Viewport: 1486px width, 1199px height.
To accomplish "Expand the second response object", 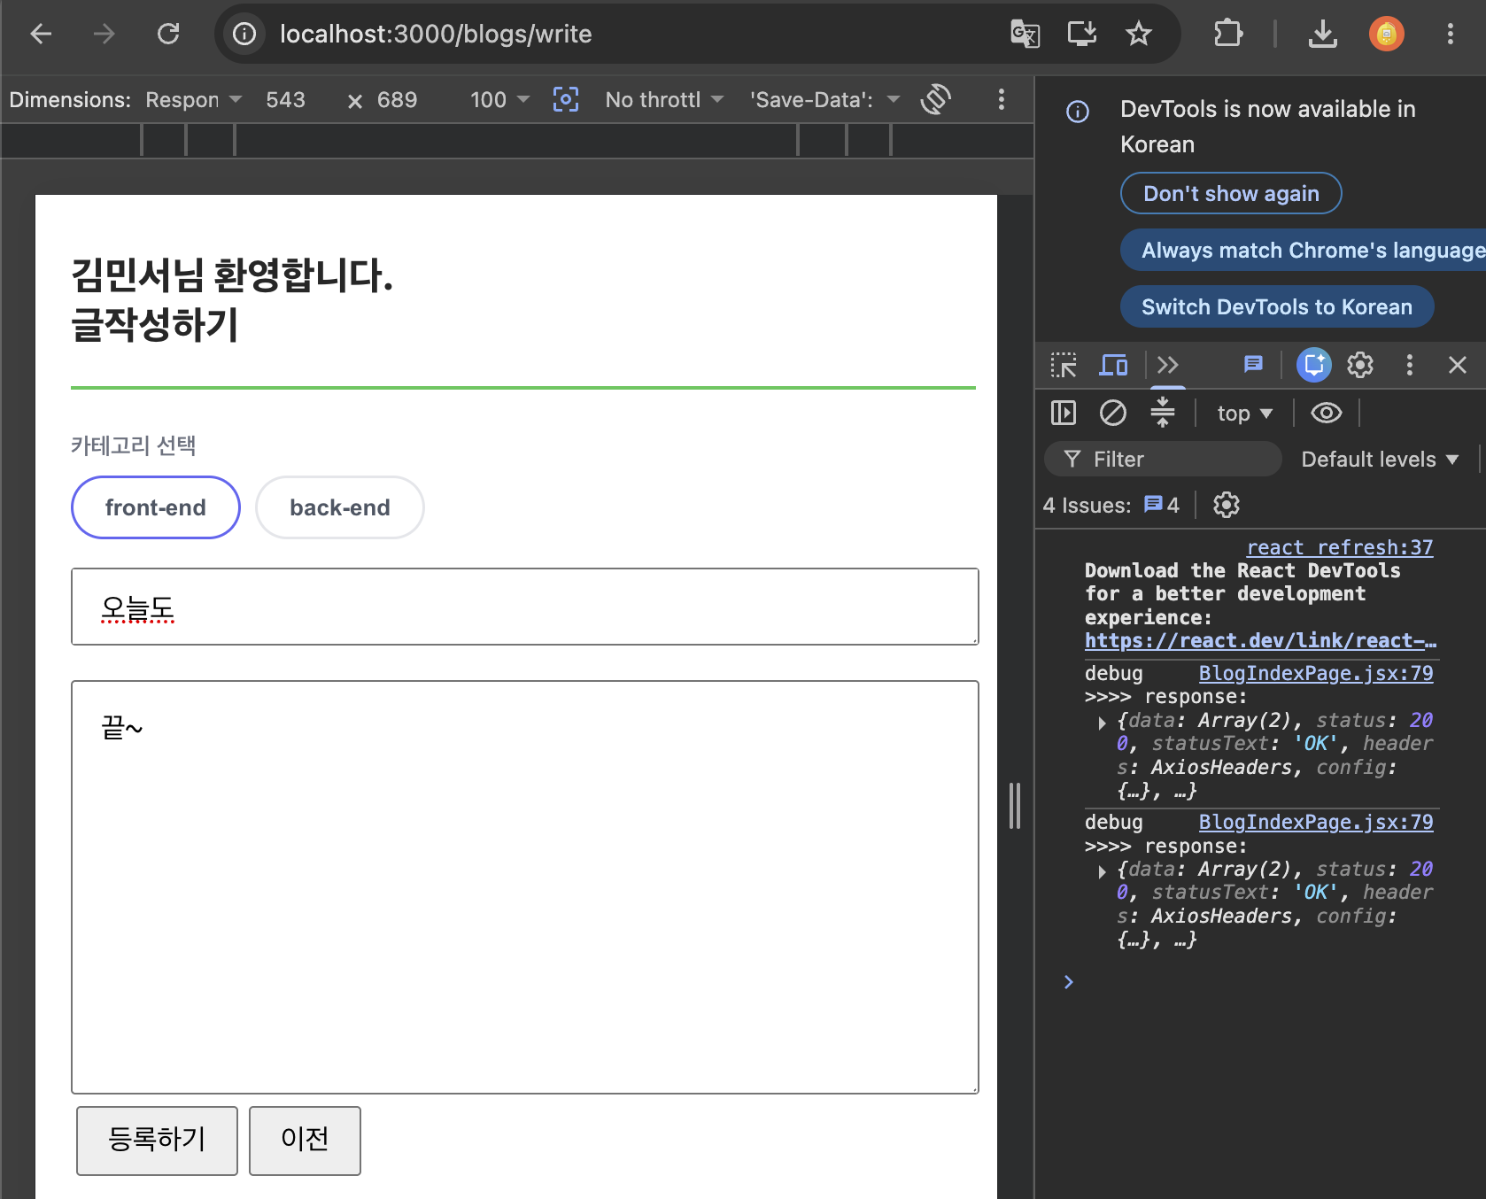I will (1102, 871).
